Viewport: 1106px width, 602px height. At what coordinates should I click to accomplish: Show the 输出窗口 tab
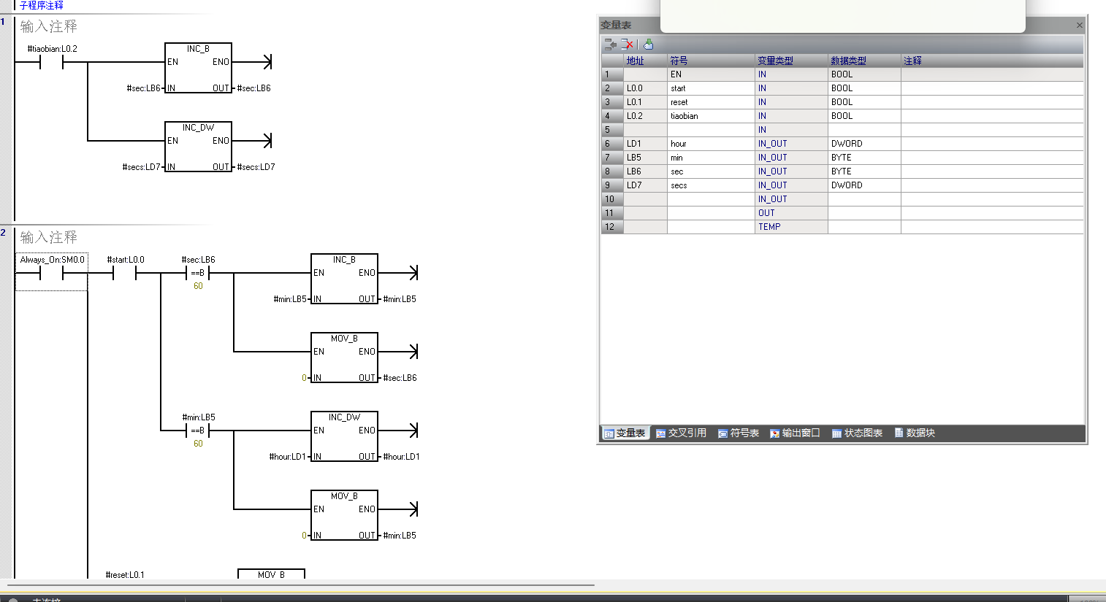coord(795,433)
